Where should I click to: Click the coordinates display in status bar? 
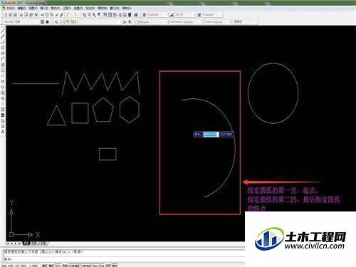20,266
